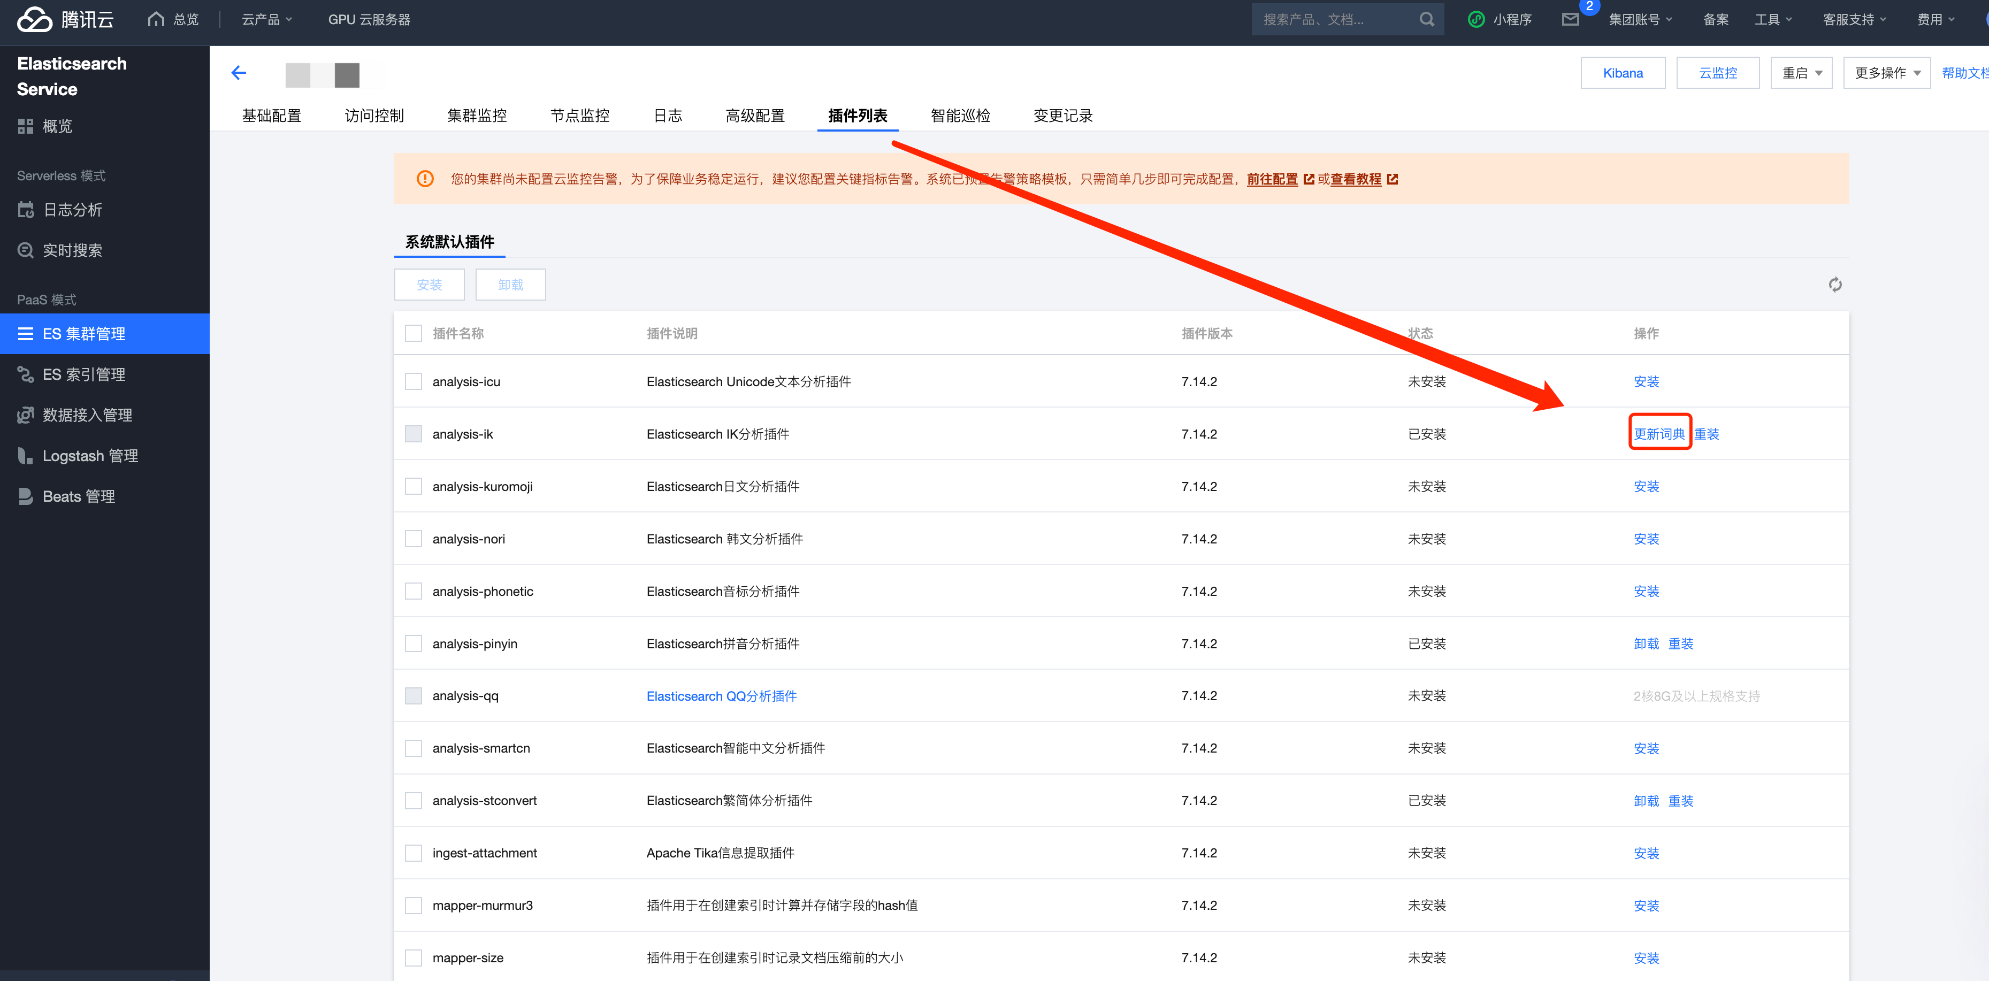This screenshot has width=1989, height=981.
Task: Click 卸载 for analysis-pinyin
Action: pos(1646,643)
